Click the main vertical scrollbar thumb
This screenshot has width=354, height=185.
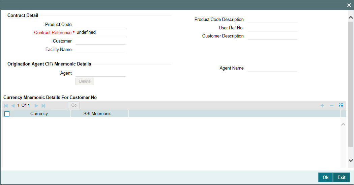point(351,84)
